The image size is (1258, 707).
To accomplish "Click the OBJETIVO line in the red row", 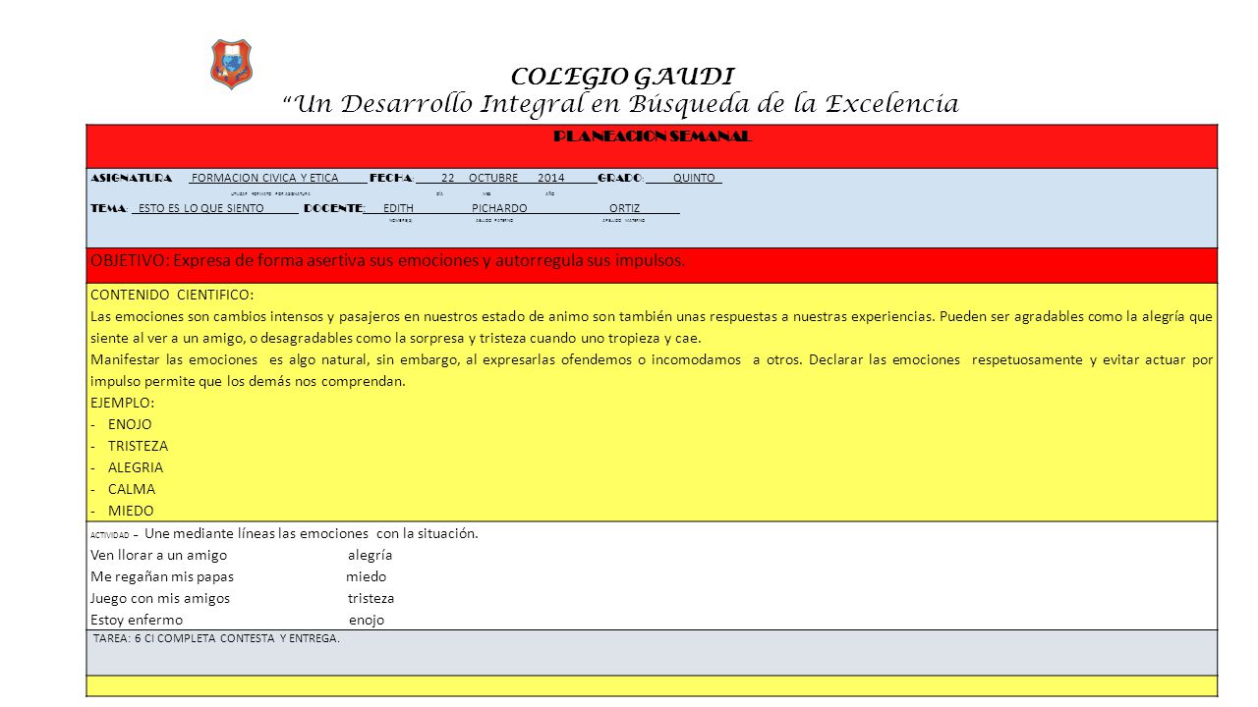I will pyautogui.click(x=387, y=260).
